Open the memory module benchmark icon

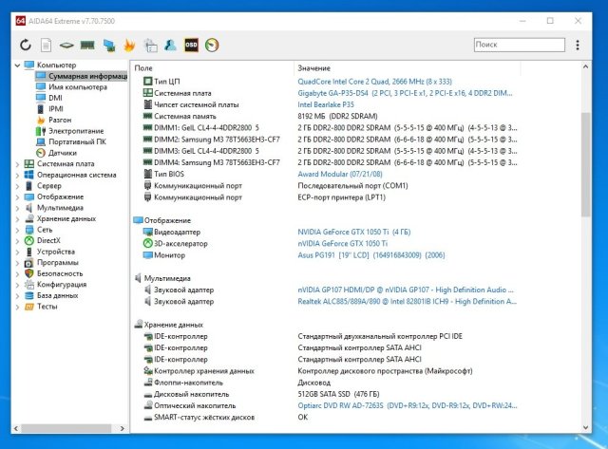(x=87, y=45)
